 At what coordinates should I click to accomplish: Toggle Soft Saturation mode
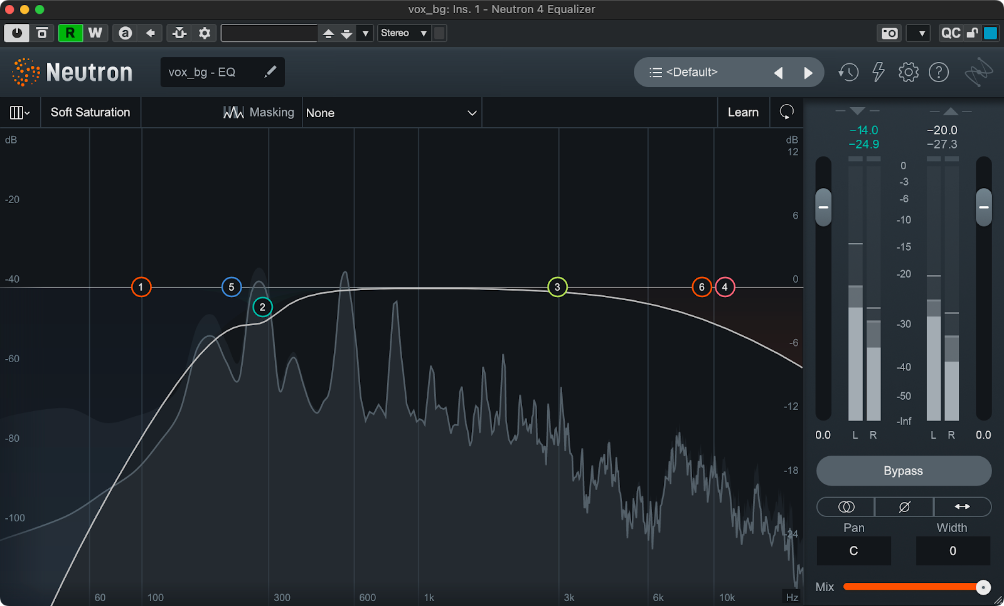coord(90,112)
